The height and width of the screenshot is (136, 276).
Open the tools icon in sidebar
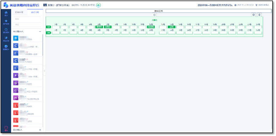(6, 39)
